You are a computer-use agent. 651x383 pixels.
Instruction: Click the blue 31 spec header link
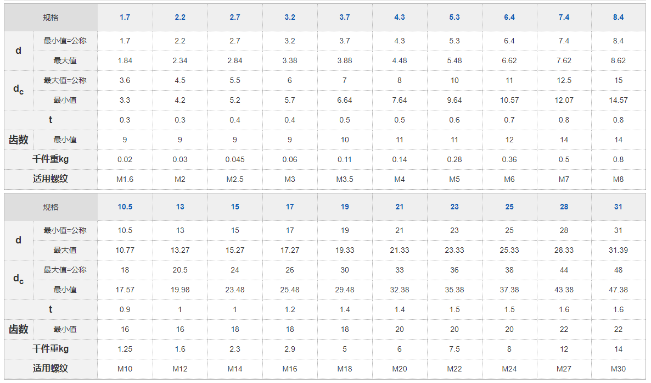click(618, 207)
